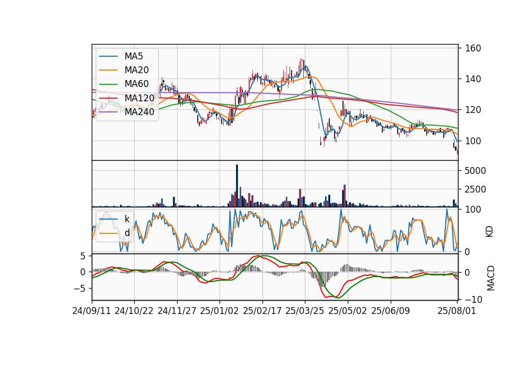Viewport: 509px width, 366px height.
Task: Click the d legend label in KD panel
Action: click(127, 233)
